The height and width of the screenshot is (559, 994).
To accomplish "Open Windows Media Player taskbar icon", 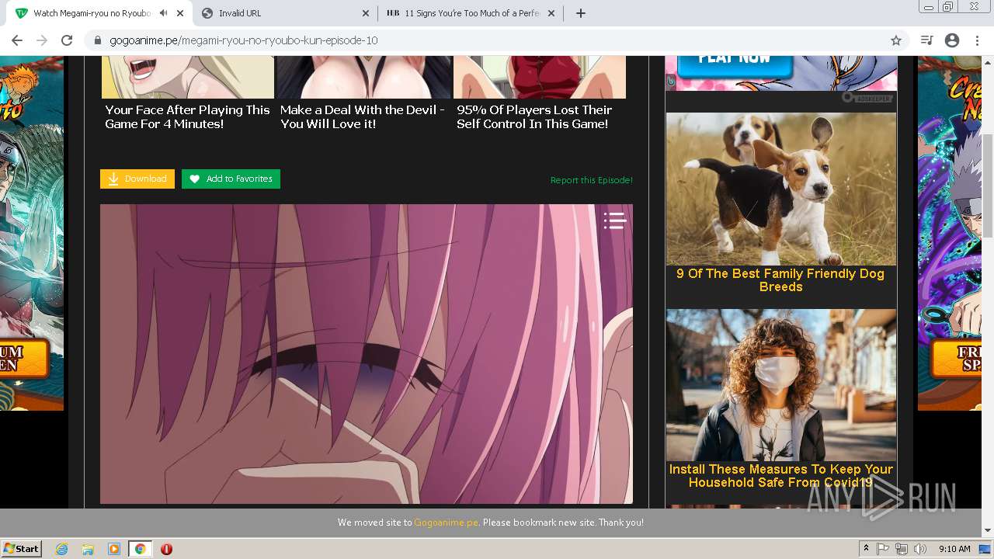I will pyautogui.click(x=114, y=549).
